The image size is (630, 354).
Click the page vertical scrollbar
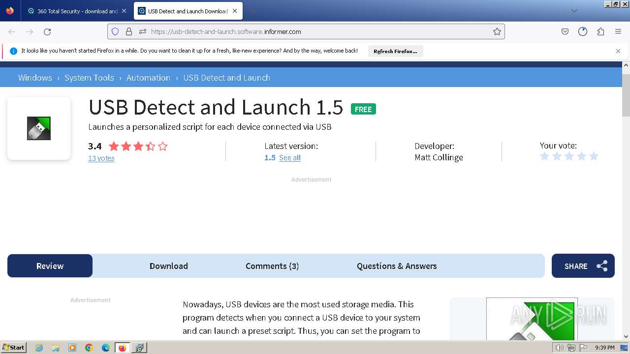[626, 96]
